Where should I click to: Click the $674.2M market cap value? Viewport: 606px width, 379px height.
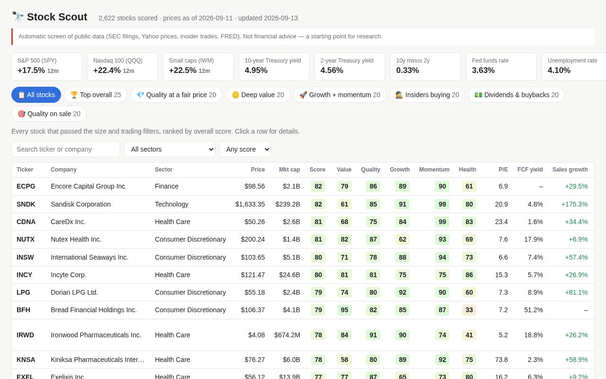(287, 335)
